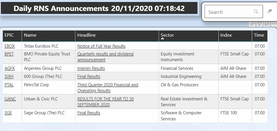
Task: Open Tritax 'Notice of Full Year Results'
Action: 101,46
